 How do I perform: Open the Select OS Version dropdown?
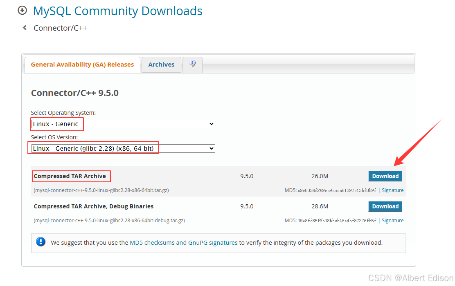click(x=123, y=148)
